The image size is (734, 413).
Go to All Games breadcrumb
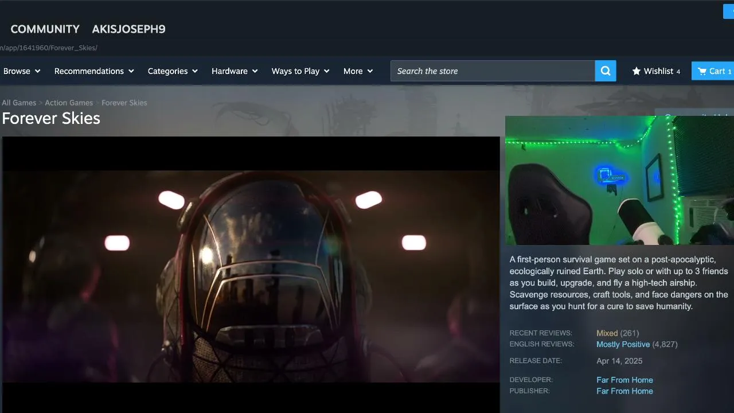pos(19,103)
